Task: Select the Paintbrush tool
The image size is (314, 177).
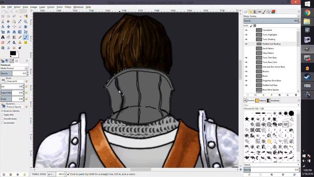Action: pos(26,37)
